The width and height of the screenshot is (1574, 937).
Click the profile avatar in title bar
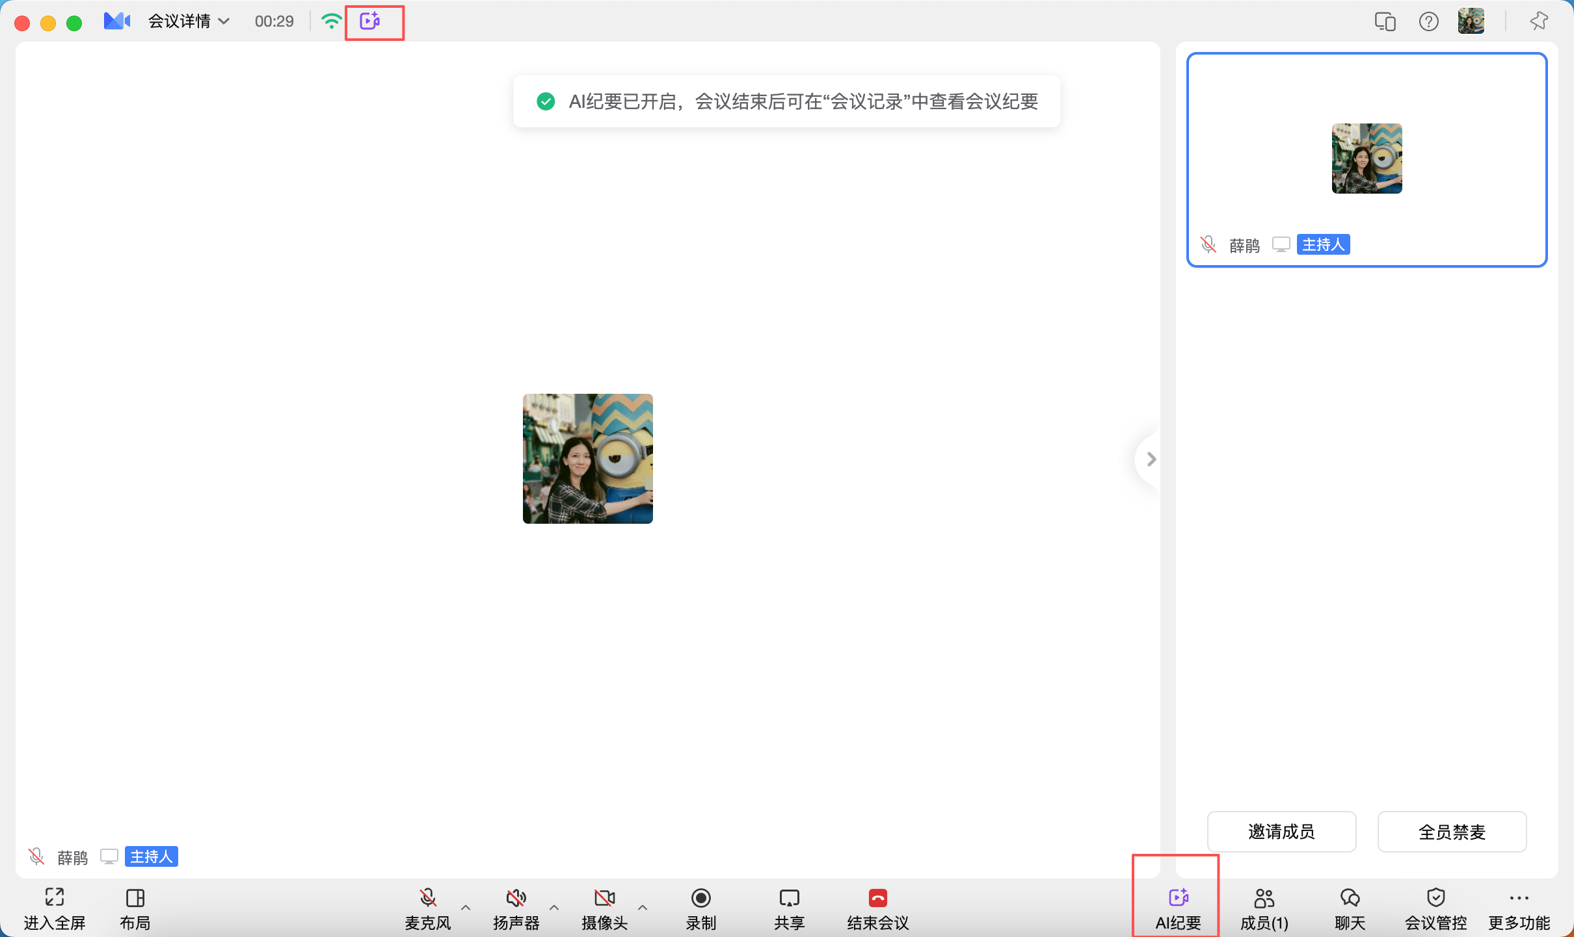click(x=1471, y=21)
